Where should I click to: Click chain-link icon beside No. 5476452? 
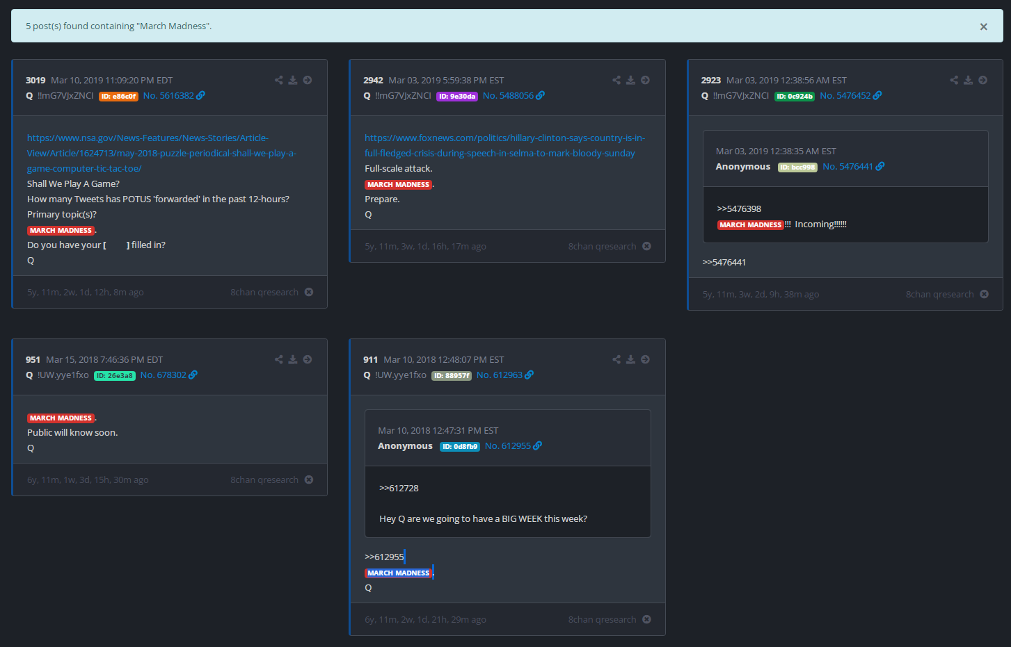coord(877,96)
